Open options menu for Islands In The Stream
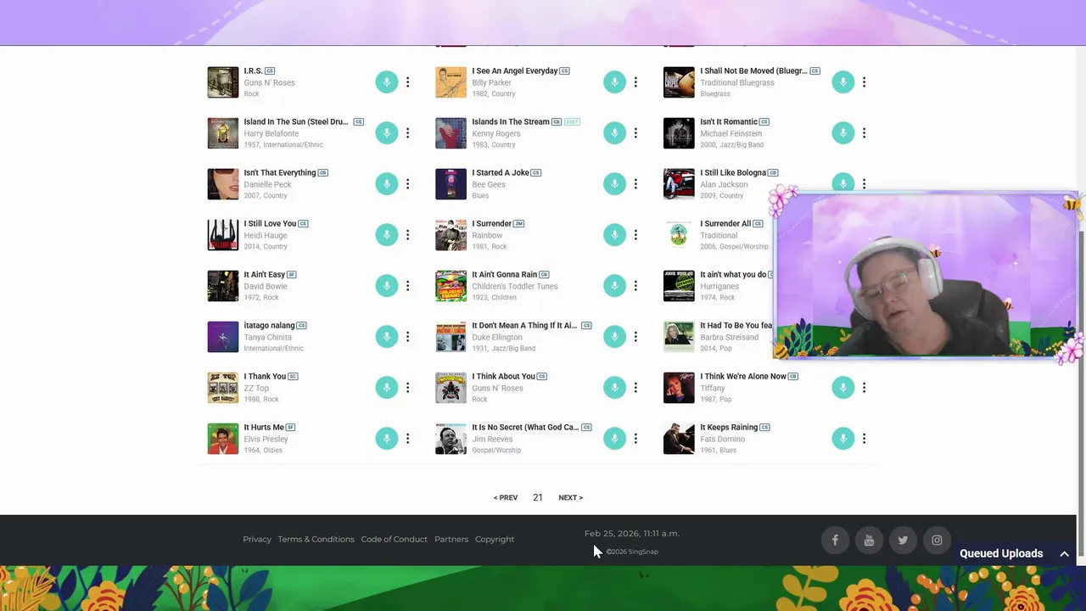1086x611 pixels. [x=635, y=132]
